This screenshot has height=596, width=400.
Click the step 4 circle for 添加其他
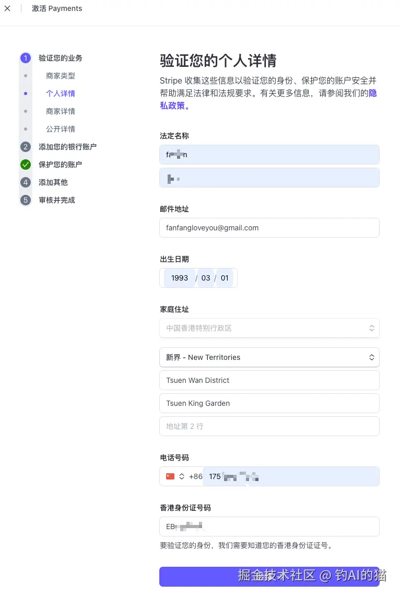(x=26, y=182)
